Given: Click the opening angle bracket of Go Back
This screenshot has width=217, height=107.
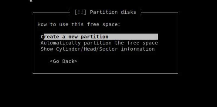Looking at the screenshot, I should (51, 61).
